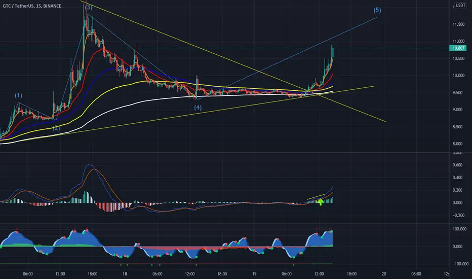Click the date label 18 on time axis

coord(125,274)
